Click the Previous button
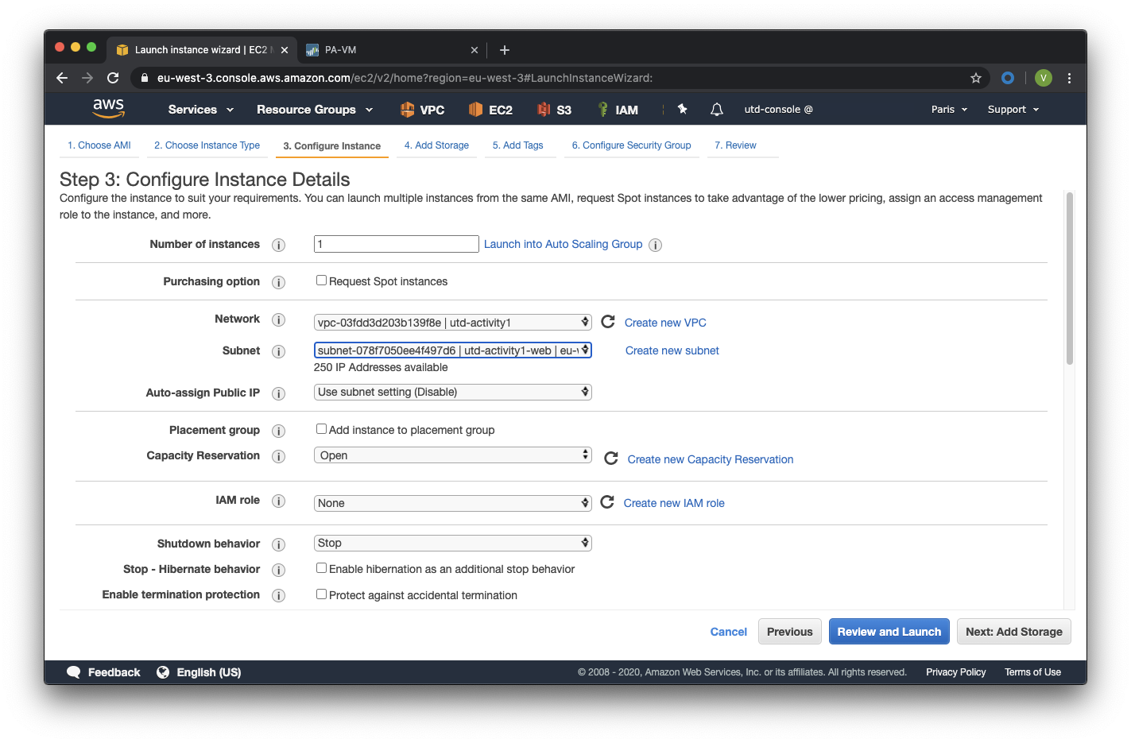Image resolution: width=1131 pixels, height=743 pixels. click(x=790, y=632)
